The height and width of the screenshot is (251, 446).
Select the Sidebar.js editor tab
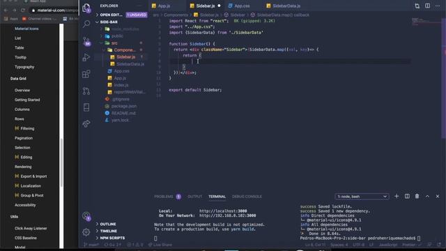(x=206, y=6)
